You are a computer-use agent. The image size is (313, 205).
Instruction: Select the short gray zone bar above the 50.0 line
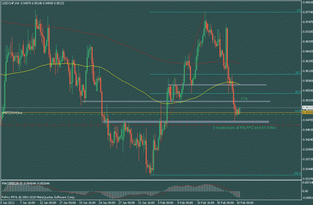tap(217, 85)
